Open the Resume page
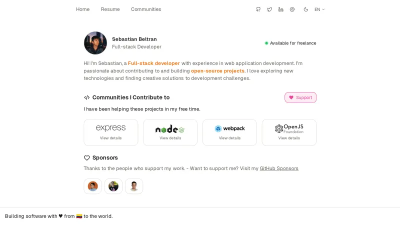 pyautogui.click(x=110, y=9)
